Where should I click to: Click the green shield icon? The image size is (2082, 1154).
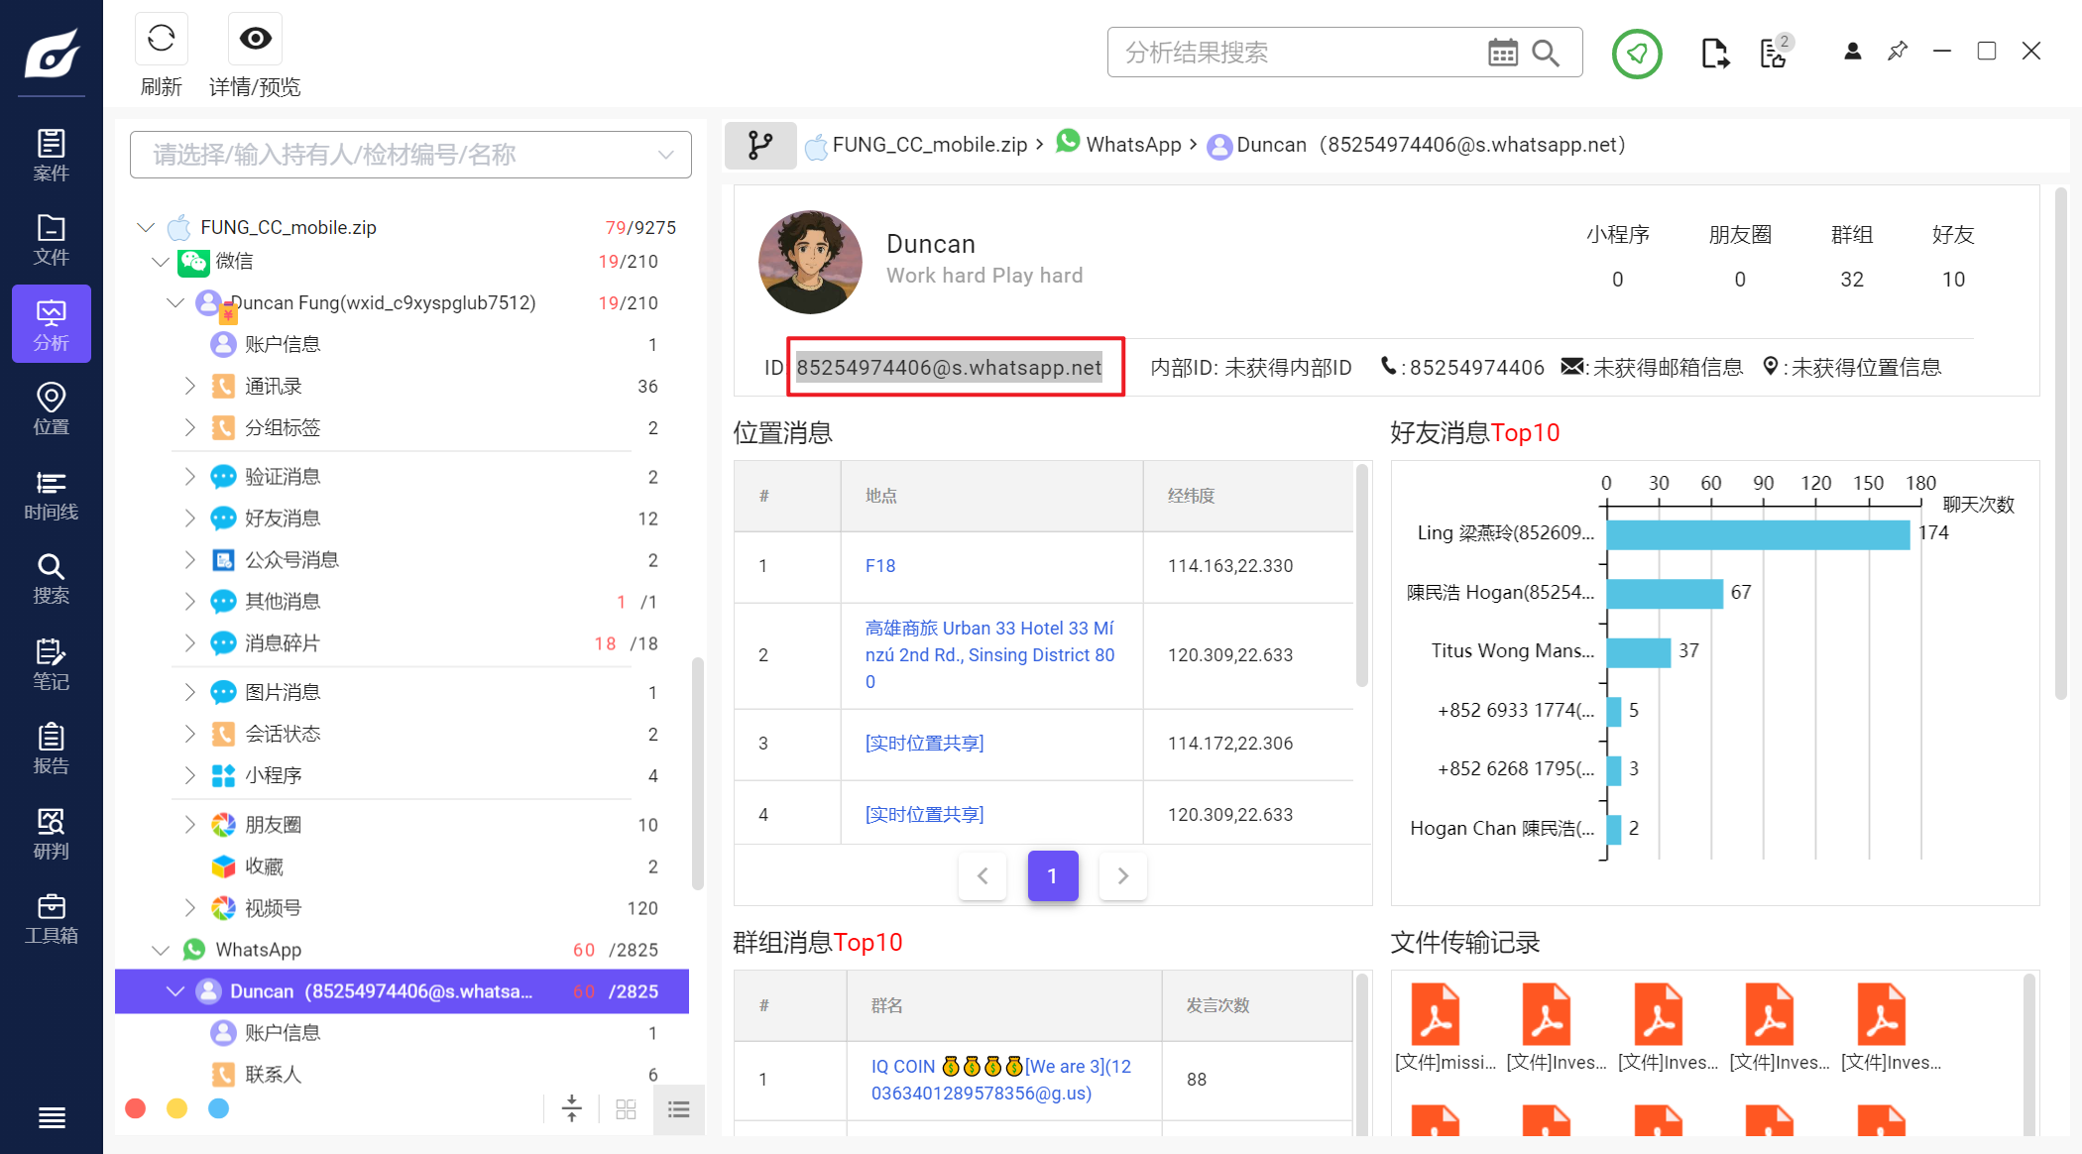[x=1636, y=54]
